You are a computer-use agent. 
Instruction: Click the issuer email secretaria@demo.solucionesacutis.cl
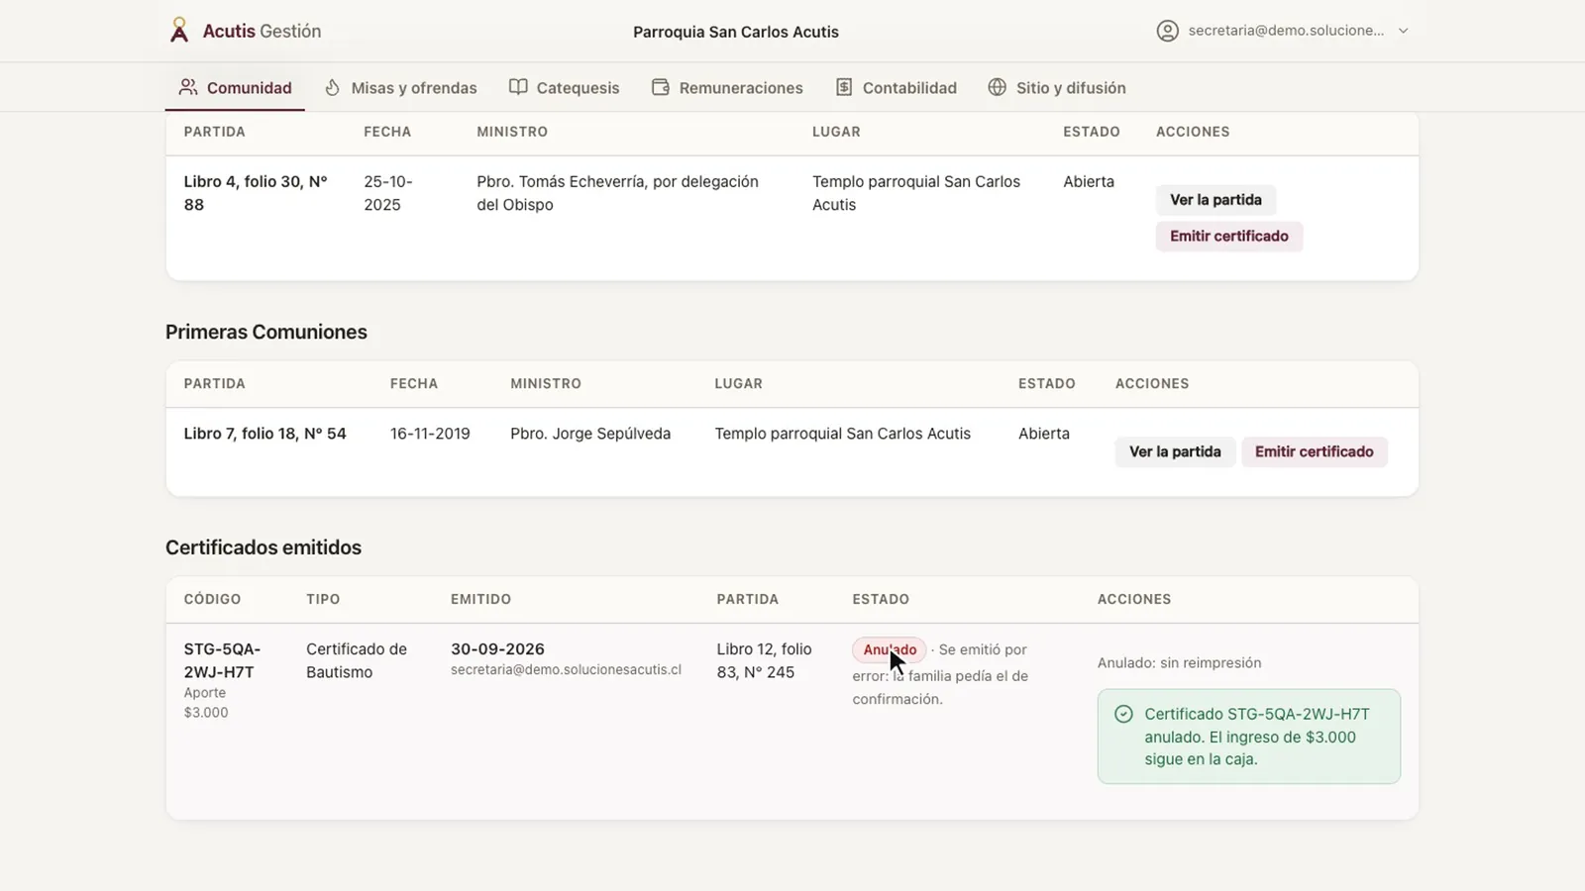[566, 670]
